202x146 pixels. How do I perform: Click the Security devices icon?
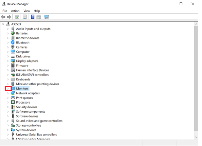tap(13, 107)
